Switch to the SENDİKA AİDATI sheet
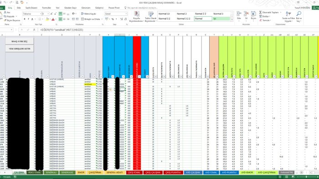Image resolution: width=319 pixels, height=179 pixels. pyautogui.click(x=114, y=173)
